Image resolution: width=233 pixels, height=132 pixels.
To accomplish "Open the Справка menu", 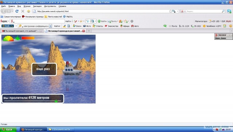I will 62,6.
